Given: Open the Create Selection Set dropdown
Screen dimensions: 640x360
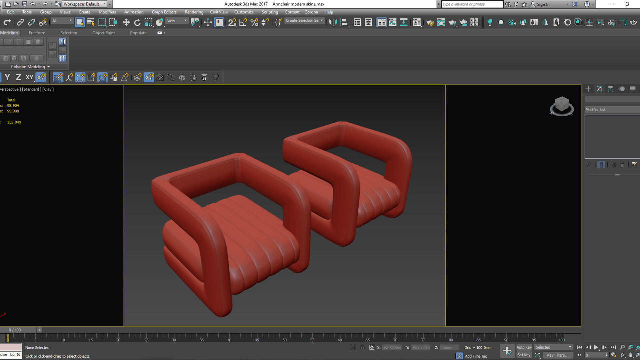Looking at the screenshot, I should point(304,21).
